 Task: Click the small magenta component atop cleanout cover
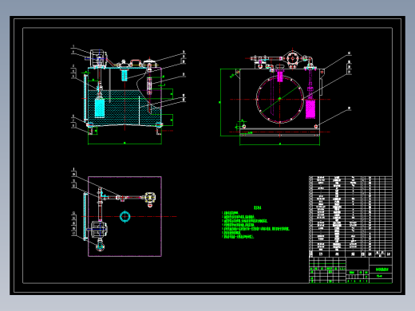pyautogui.click(x=280, y=77)
